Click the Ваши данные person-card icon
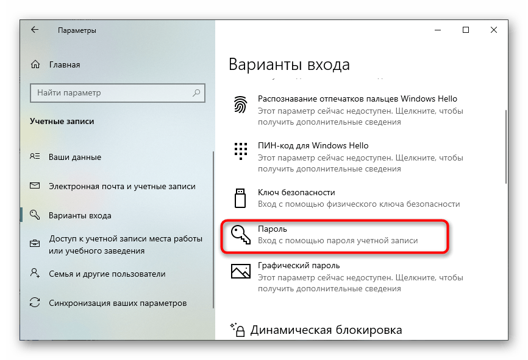Viewport: 528px width, 360px height. pos(35,156)
